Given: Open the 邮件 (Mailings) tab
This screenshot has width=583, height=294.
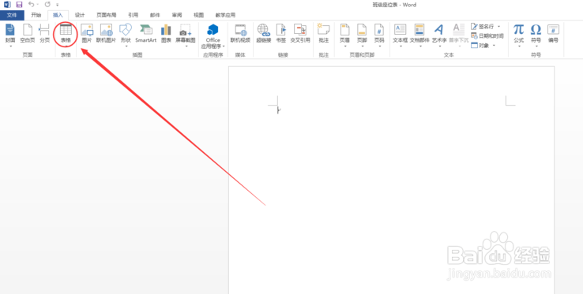Looking at the screenshot, I should 155,15.
